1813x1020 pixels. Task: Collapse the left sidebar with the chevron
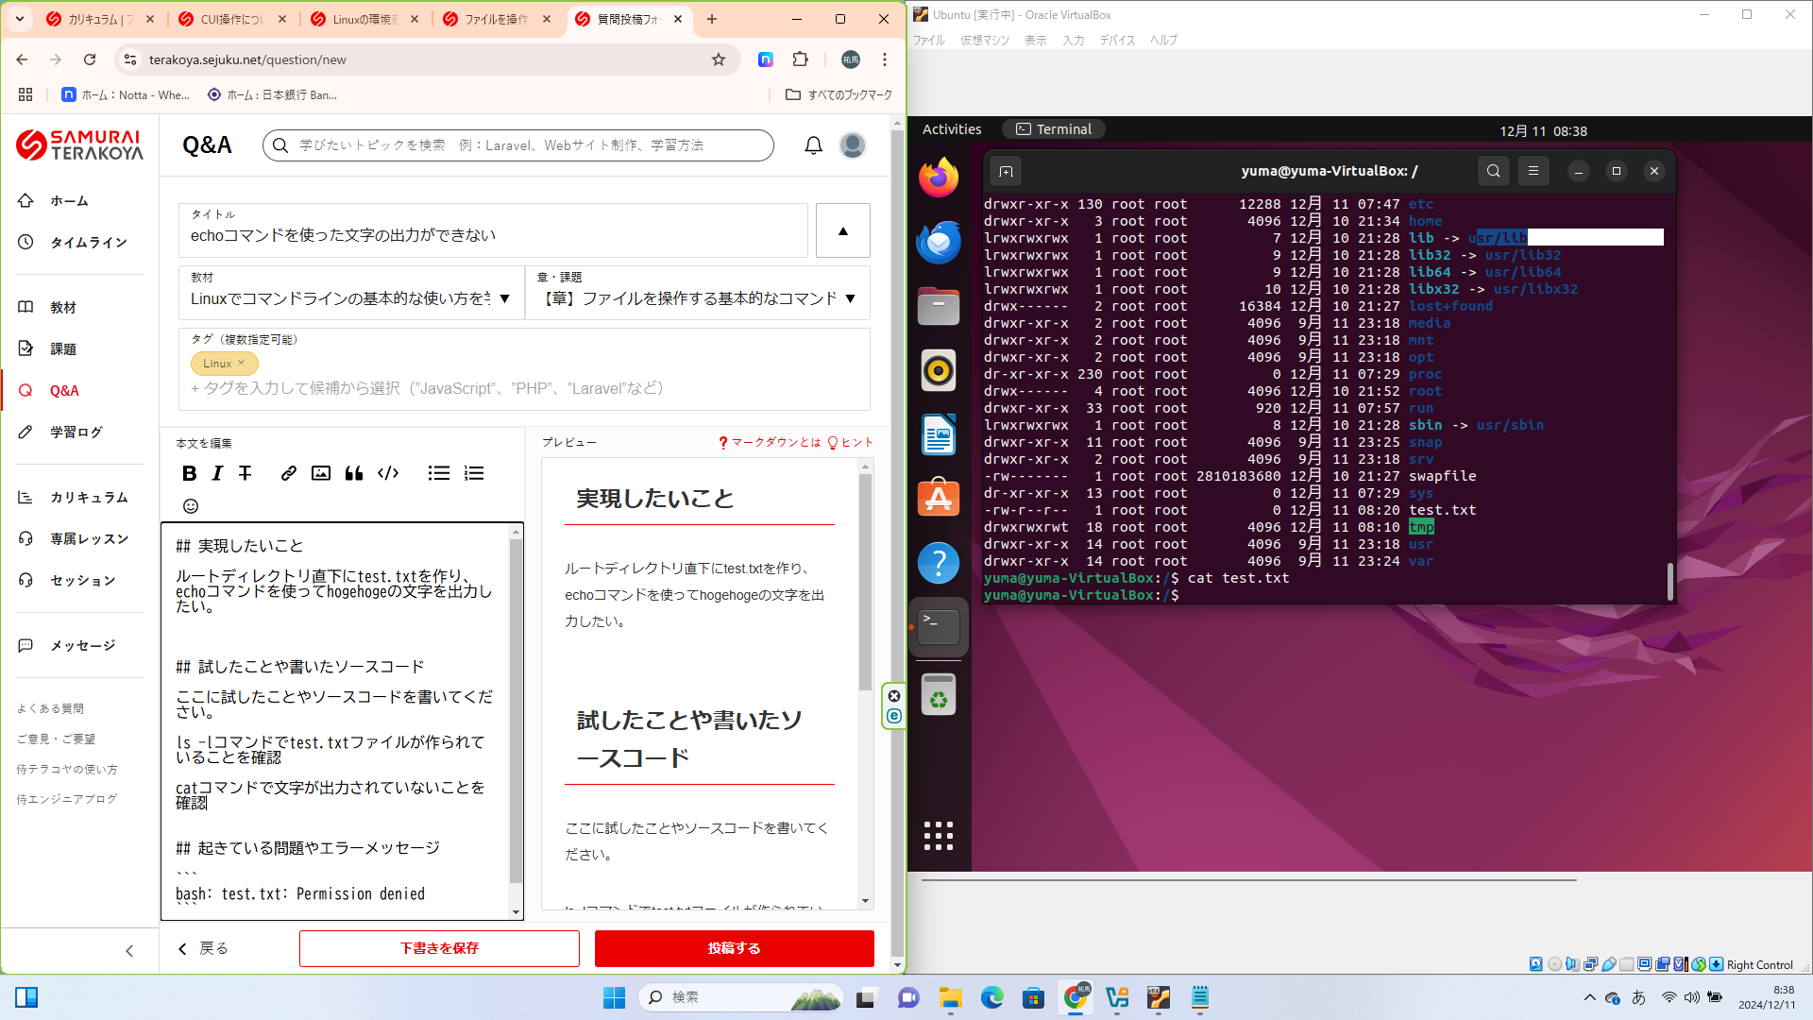pos(130,951)
